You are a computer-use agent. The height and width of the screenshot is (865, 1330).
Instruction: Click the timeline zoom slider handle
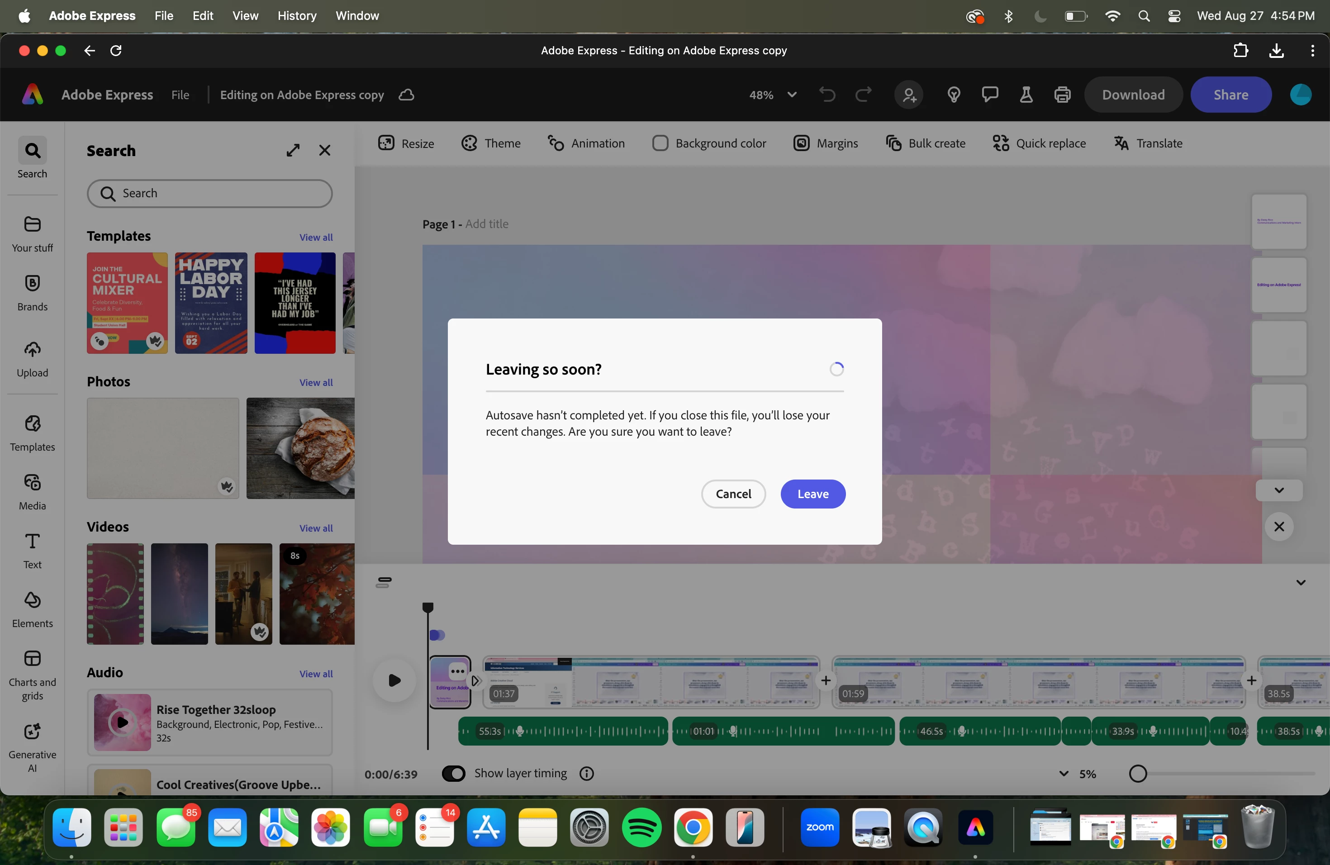point(1138,774)
